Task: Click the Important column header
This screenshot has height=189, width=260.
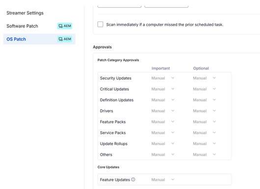Action: (161, 69)
